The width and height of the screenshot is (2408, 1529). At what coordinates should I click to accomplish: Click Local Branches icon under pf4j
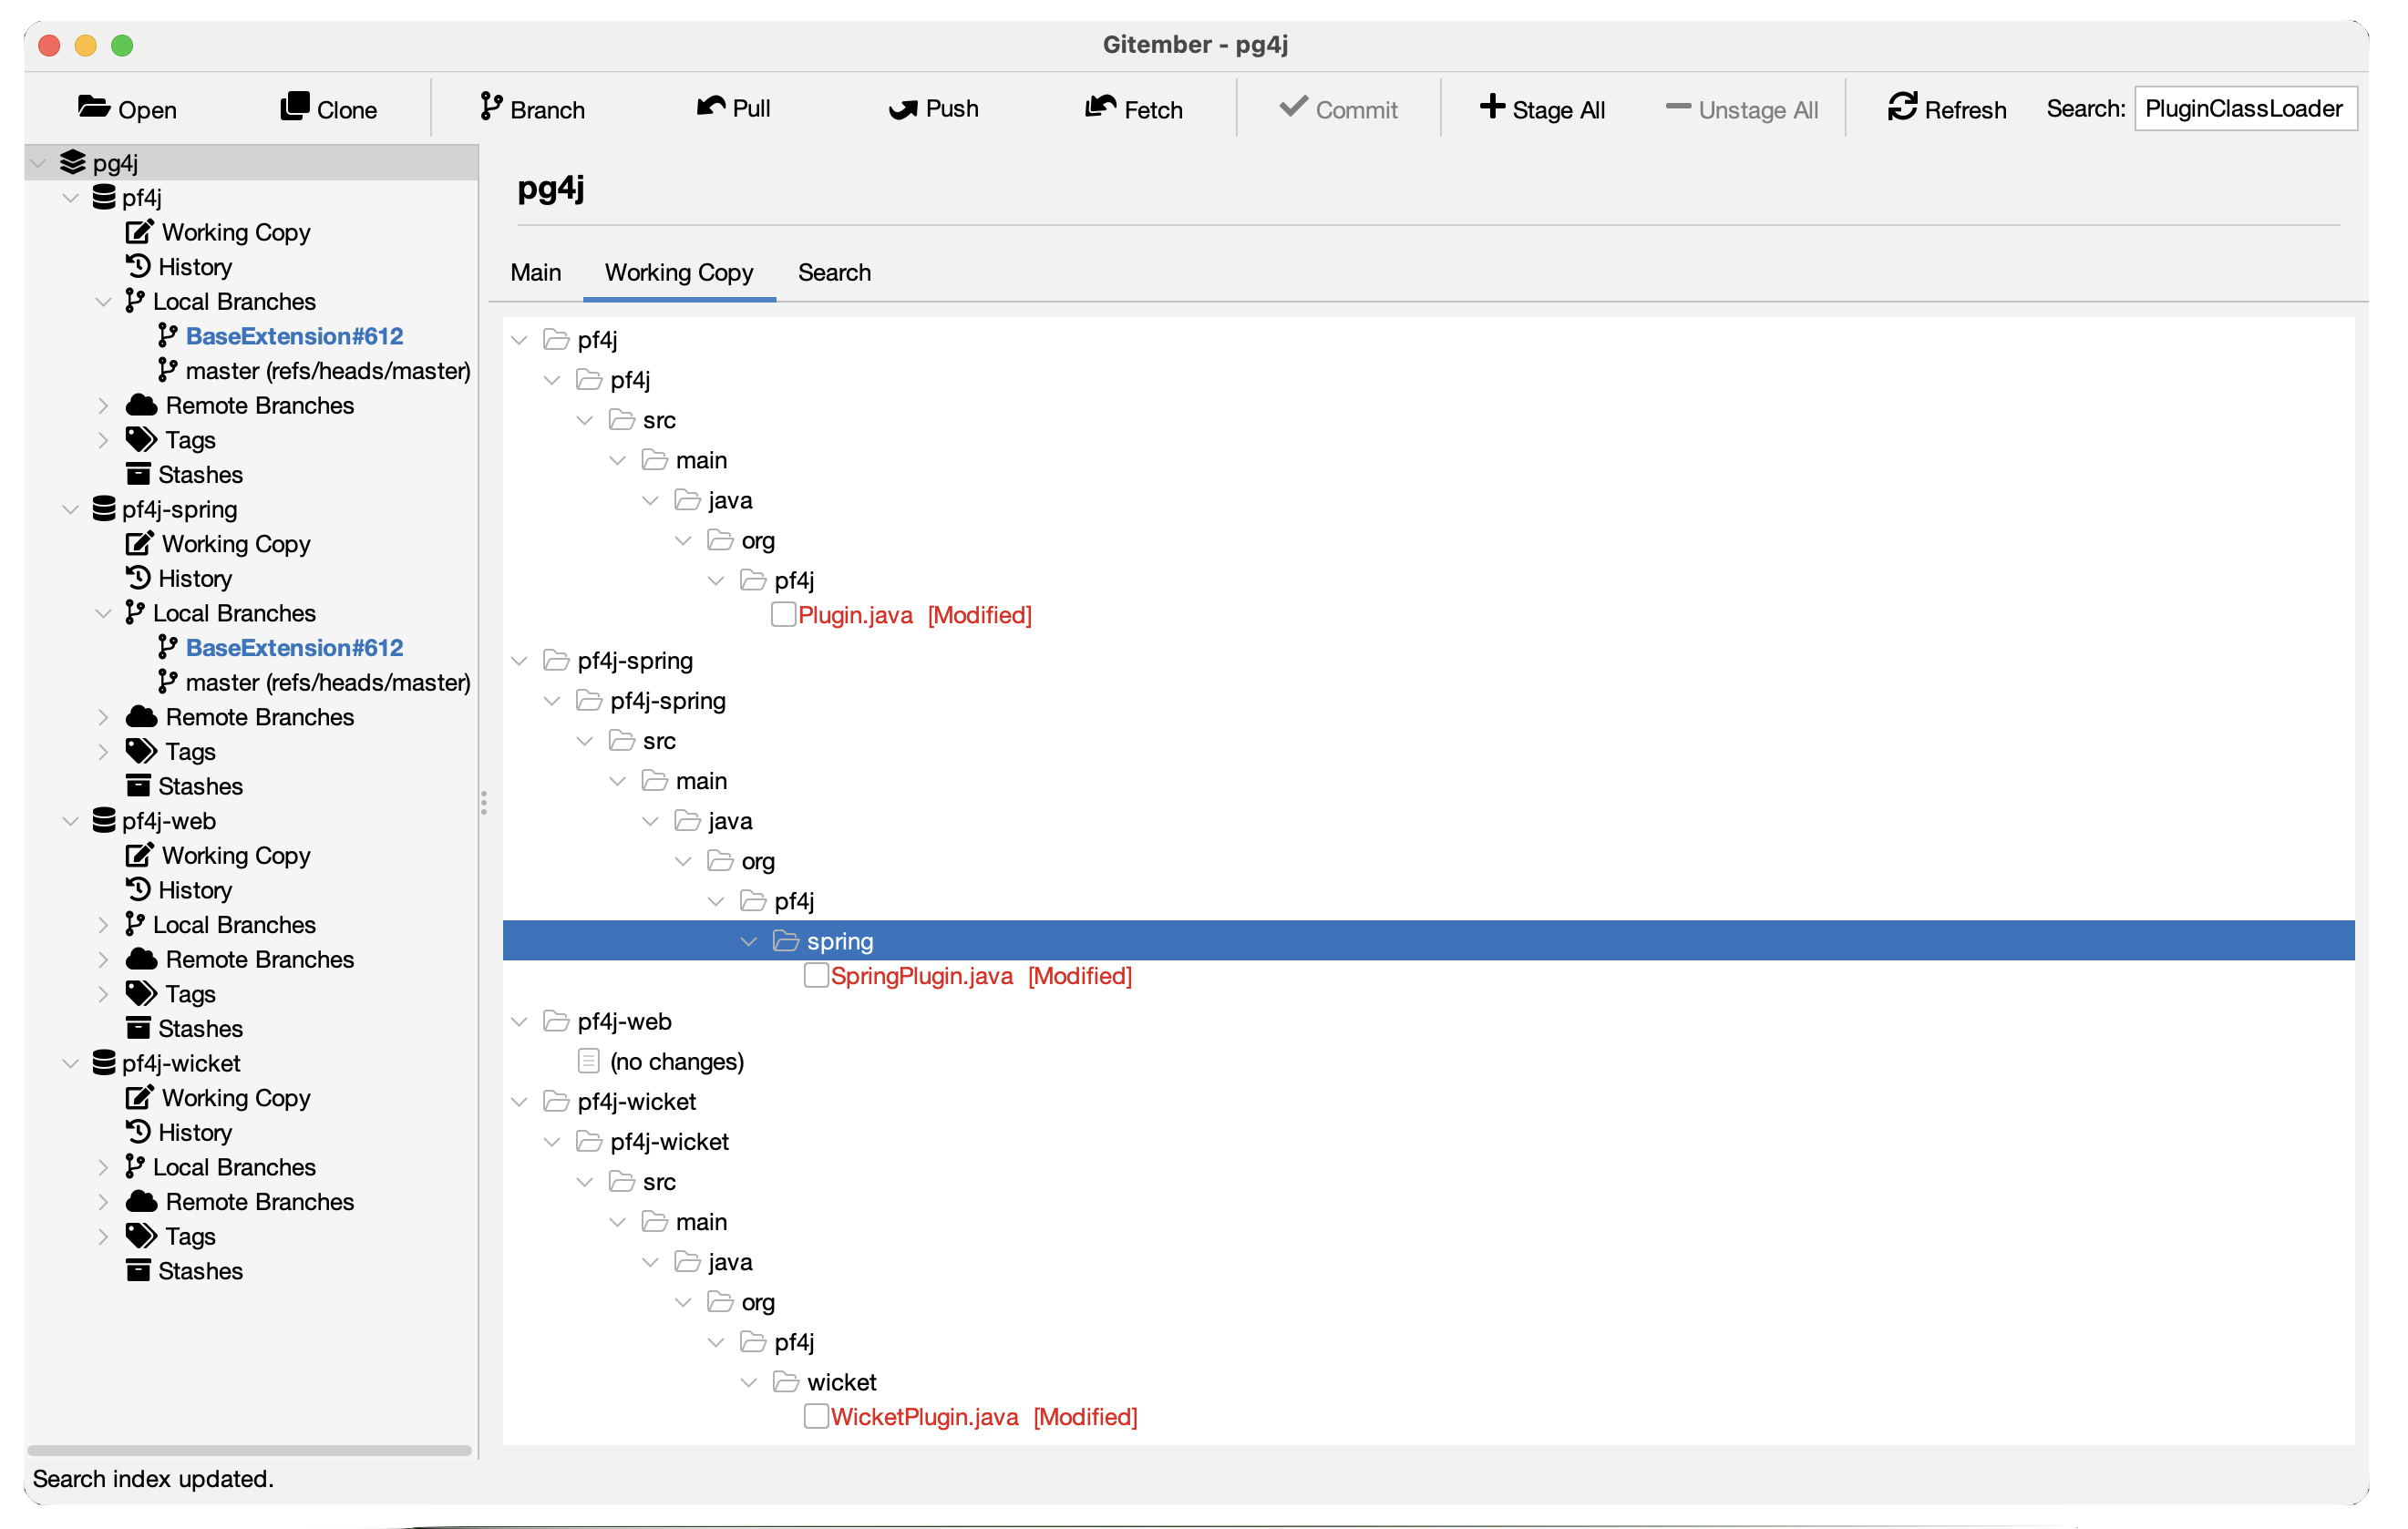click(134, 301)
